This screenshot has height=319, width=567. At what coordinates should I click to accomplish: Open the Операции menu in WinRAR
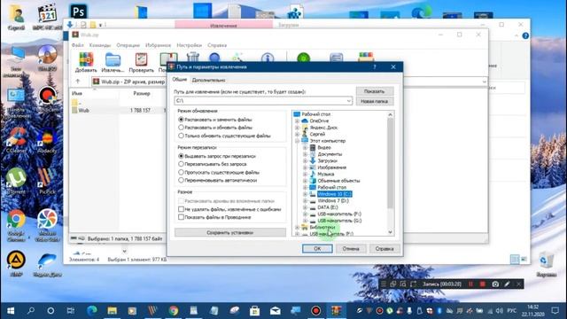click(128, 45)
